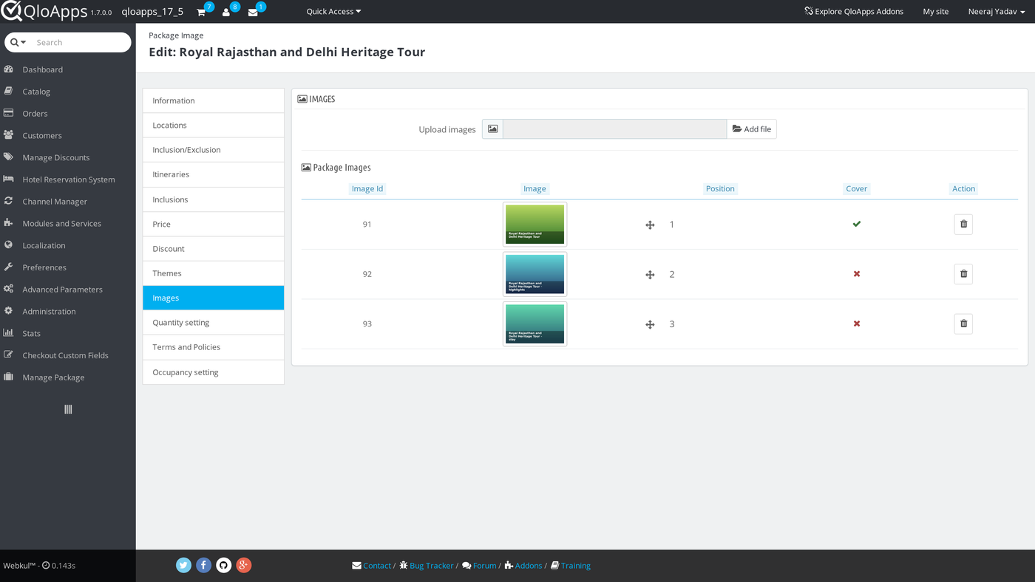The width and height of the screenshot is (1035, 582).
Task: Expand the Quick Access dropdown
Action: point(333,12)
